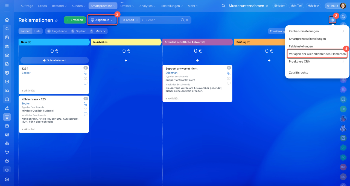
Task: Click the phone icon on the Support antwortet nicht card
Action: 229,73
